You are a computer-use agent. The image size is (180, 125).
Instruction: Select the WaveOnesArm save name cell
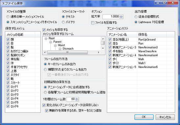pyautogui.click(x=147, y=51)
